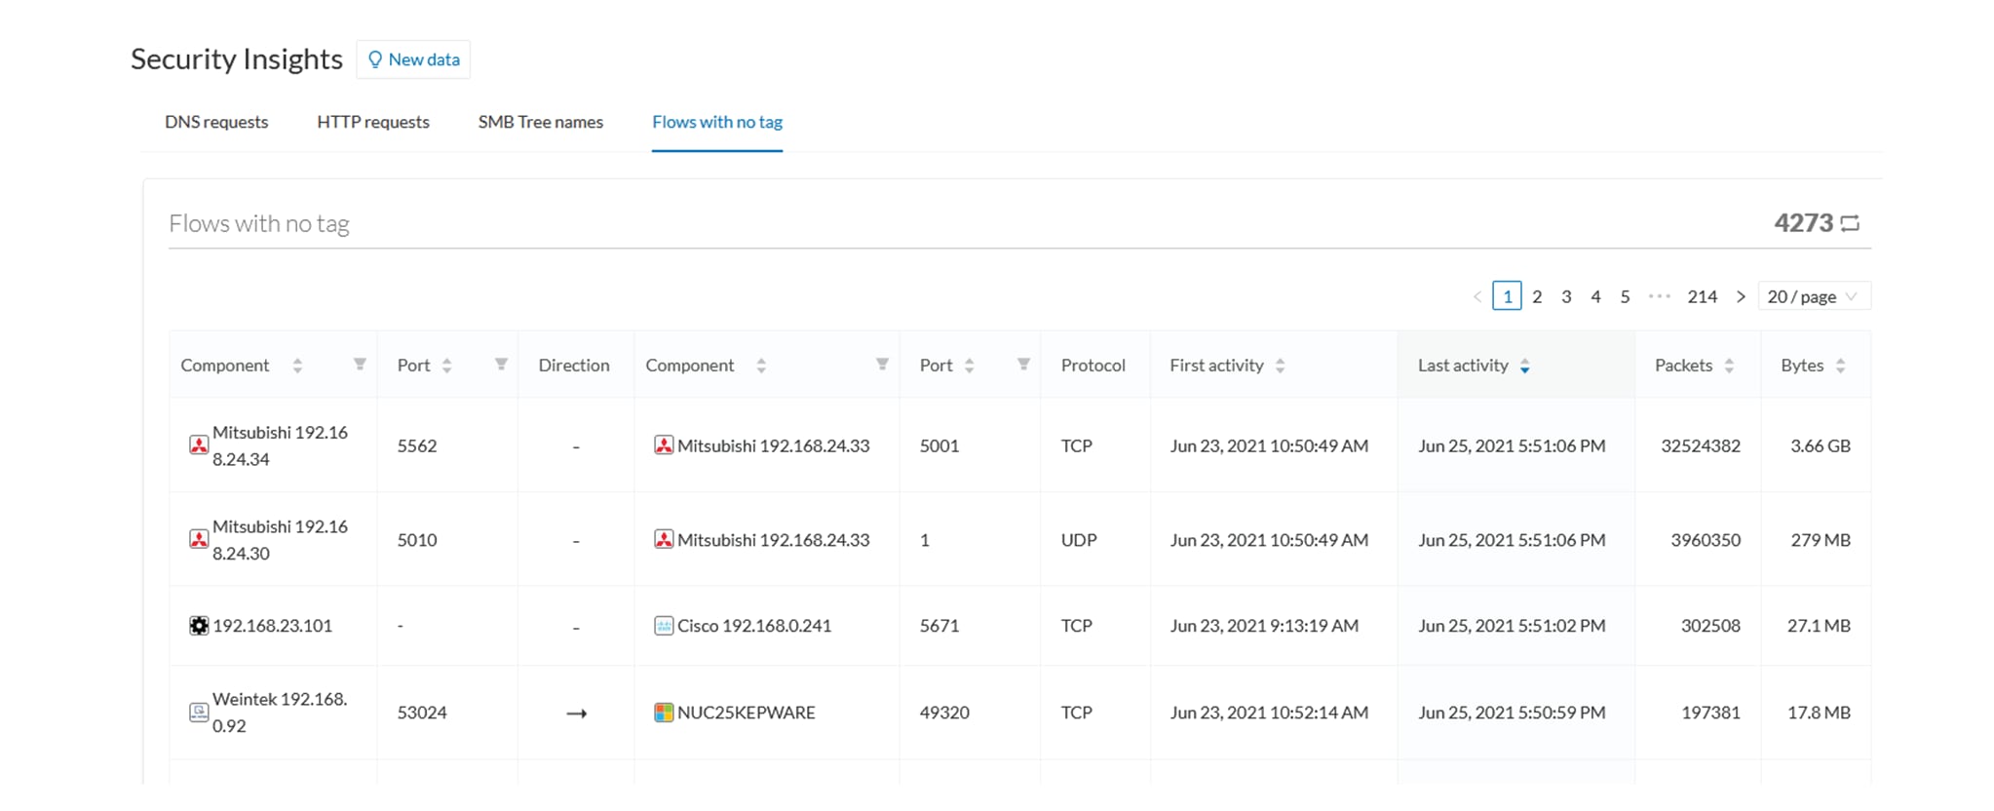Click the refresh icon next to 4273

(x=1850, y=223)
